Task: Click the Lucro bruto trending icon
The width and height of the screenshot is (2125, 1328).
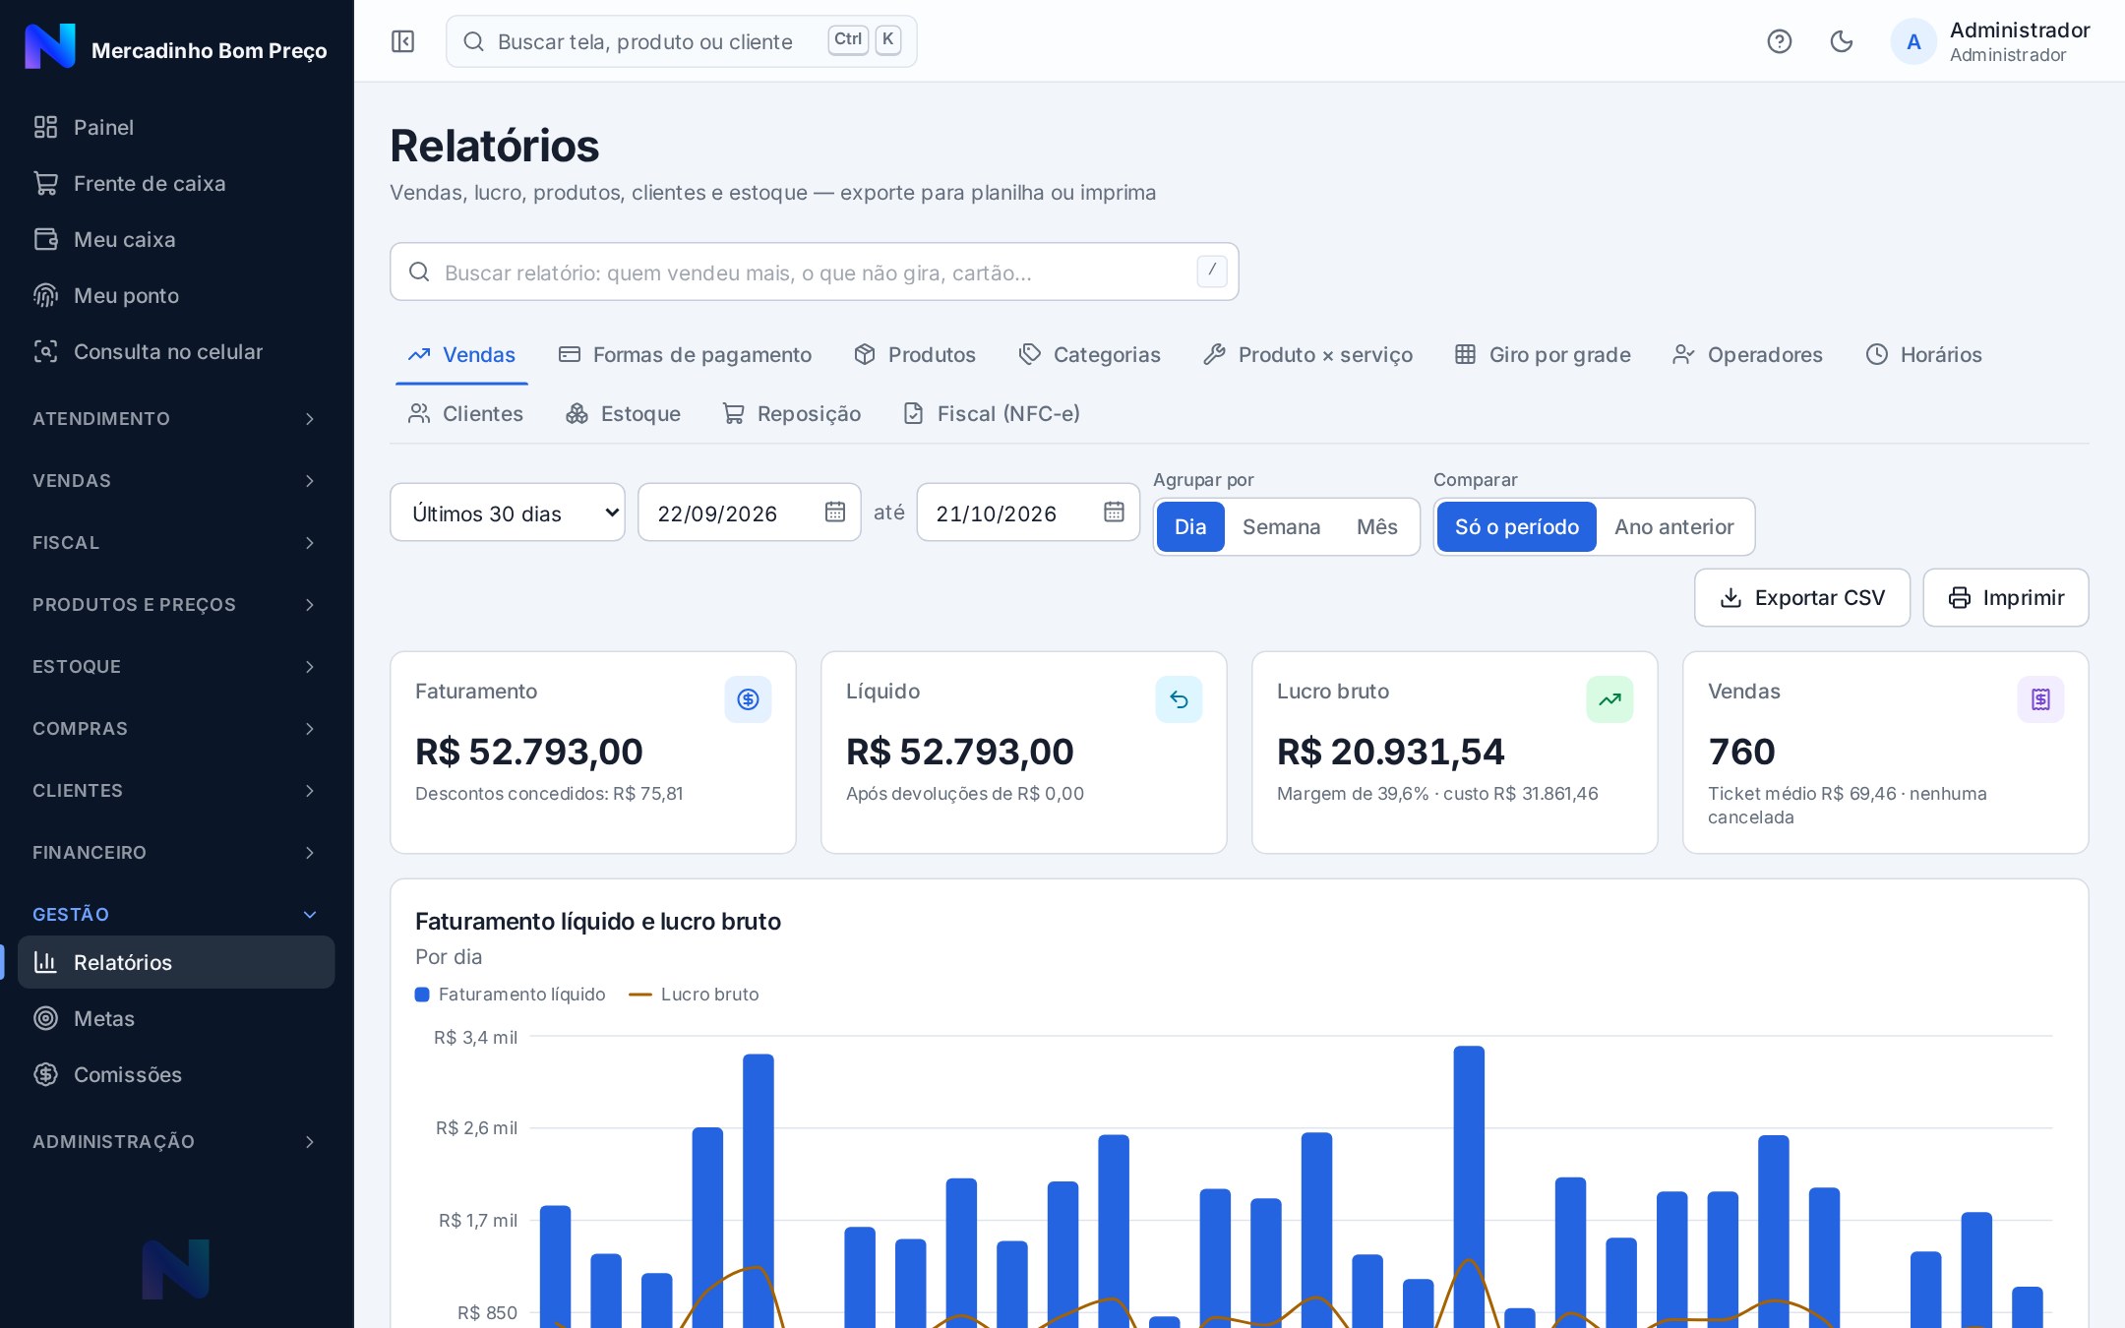Action: (x=1609, y=699)
